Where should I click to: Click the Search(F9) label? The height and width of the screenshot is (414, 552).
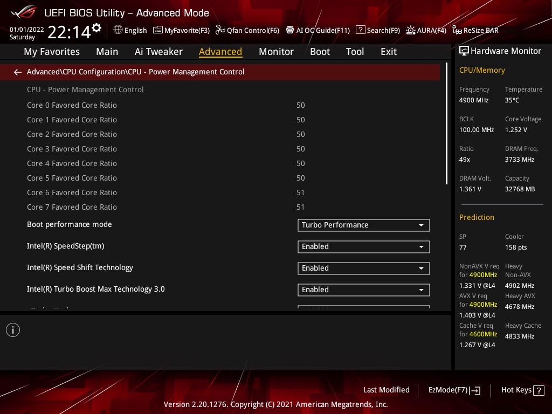(383, 30)
